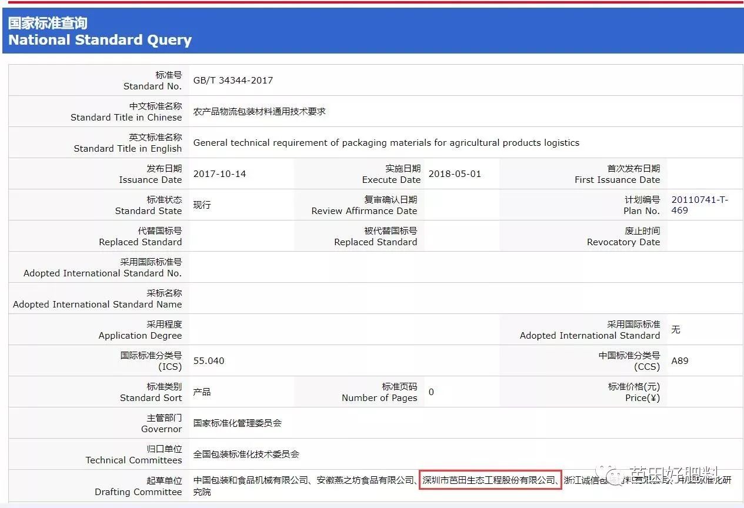This screenshot has height=508, width=744.
Task: Click the ICS value 55.040
Action: point(209,361)
